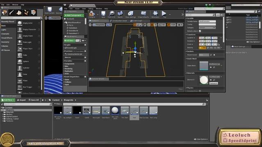
Task: Toggle the Lit view mode button
Action: click(x=109, y=25)
